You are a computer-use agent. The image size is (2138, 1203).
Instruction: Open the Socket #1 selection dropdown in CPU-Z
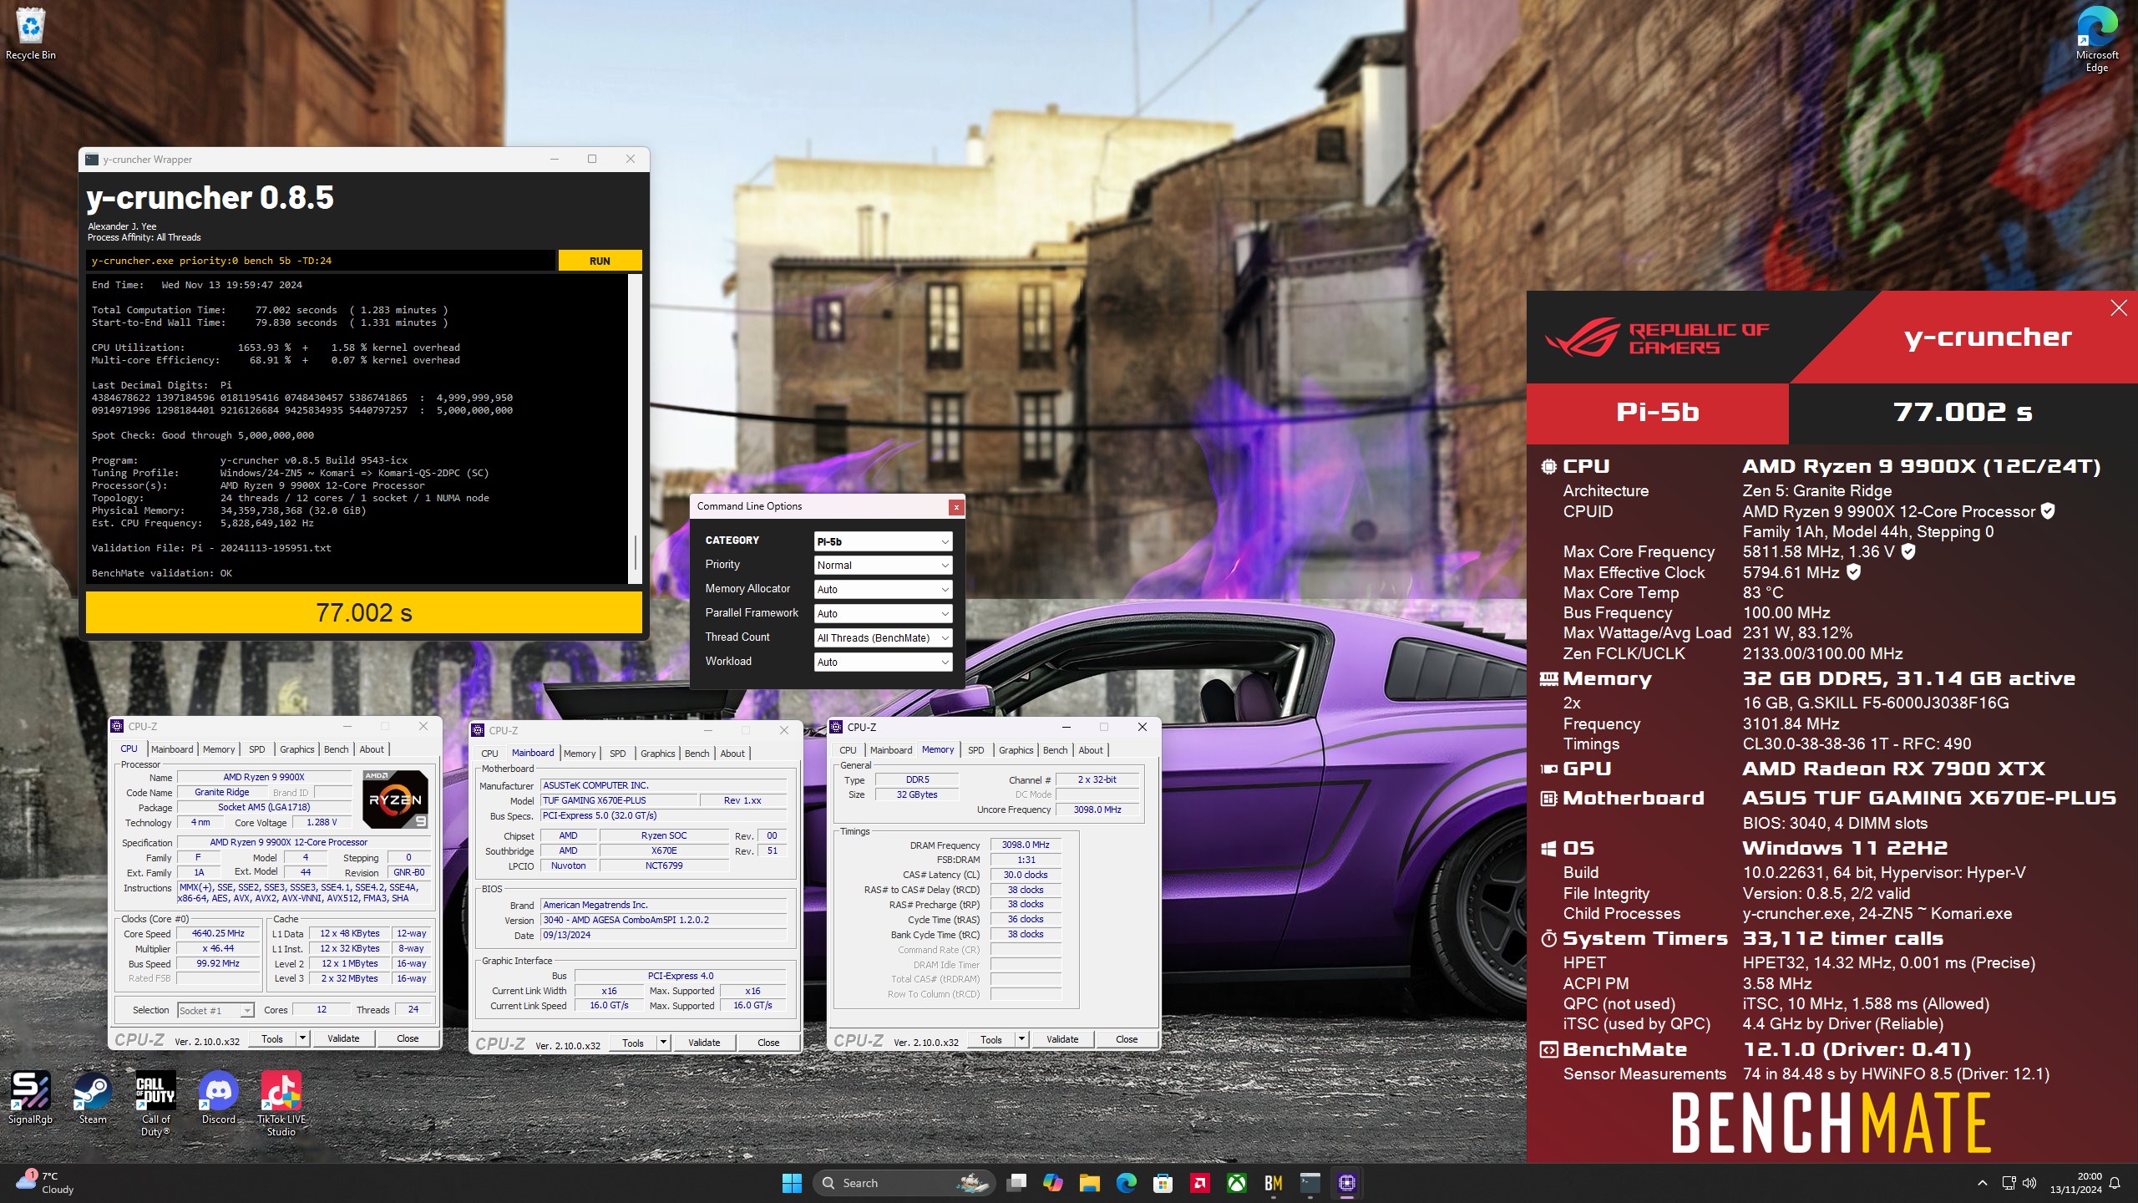(215, 1011)
